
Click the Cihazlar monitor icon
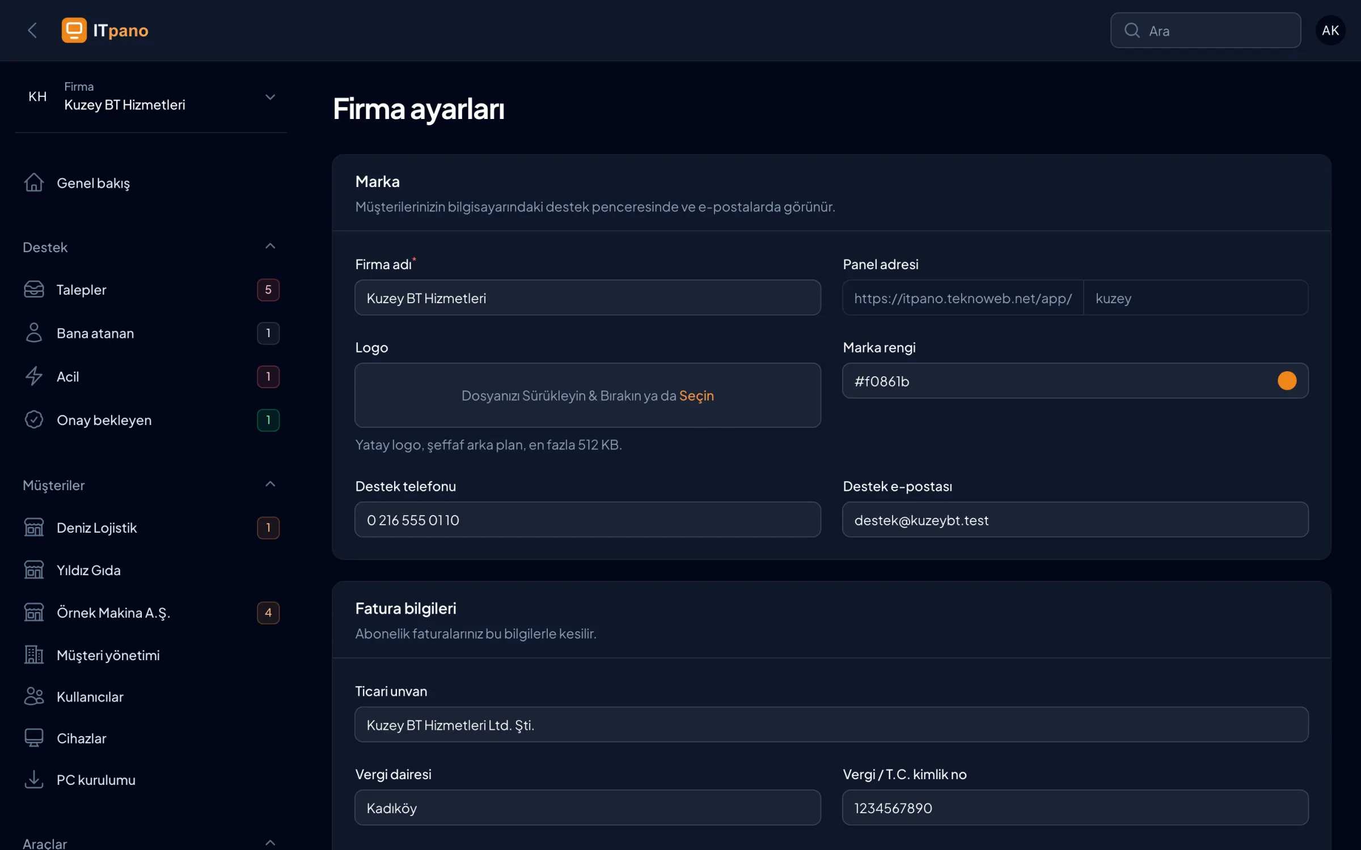tap(34, 738)
